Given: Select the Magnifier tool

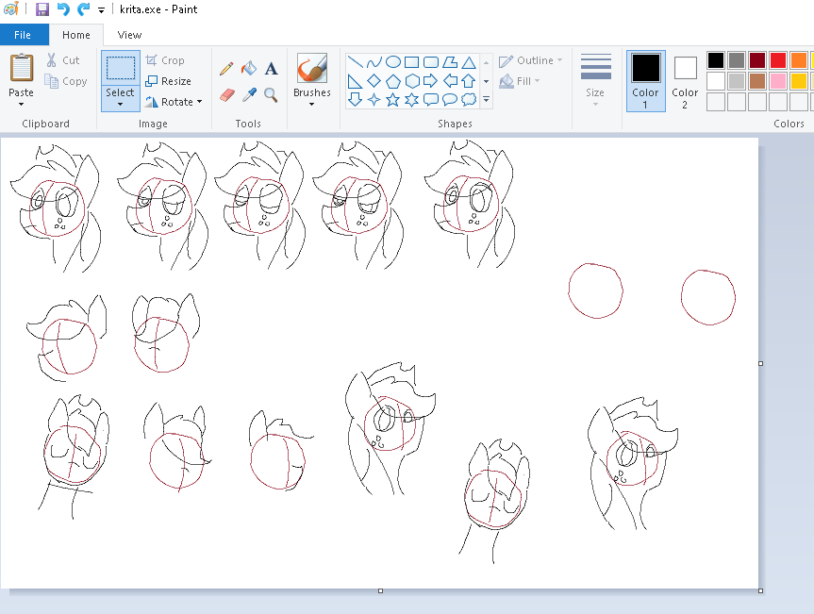Looking at the screenshot, I should point(271,94).
